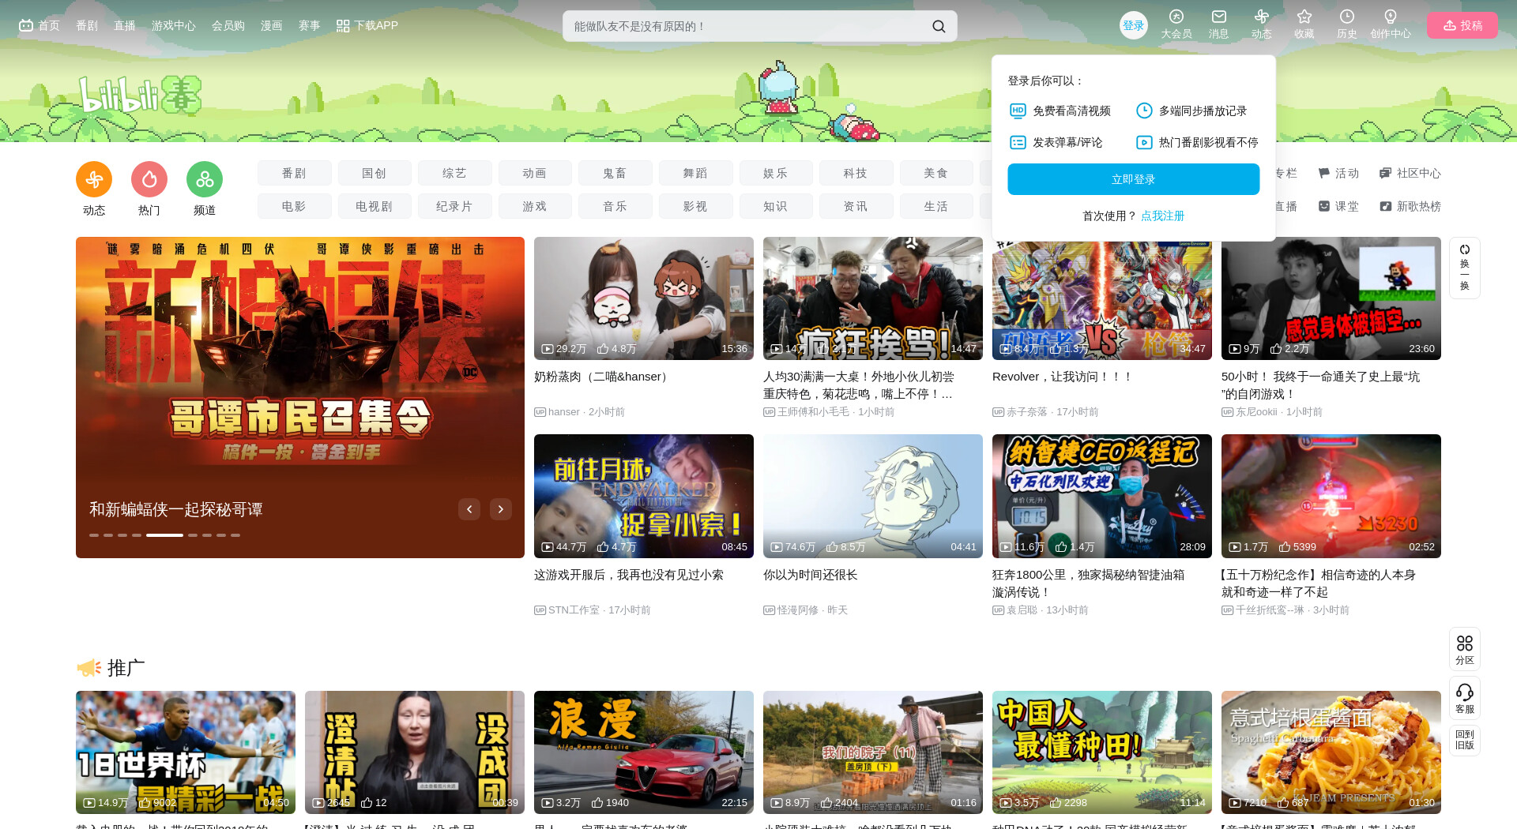Image resolution: width=1517 pixels, height=829 pixels.
Task: Select the 电影 category tab
Action: coord(294,206)
